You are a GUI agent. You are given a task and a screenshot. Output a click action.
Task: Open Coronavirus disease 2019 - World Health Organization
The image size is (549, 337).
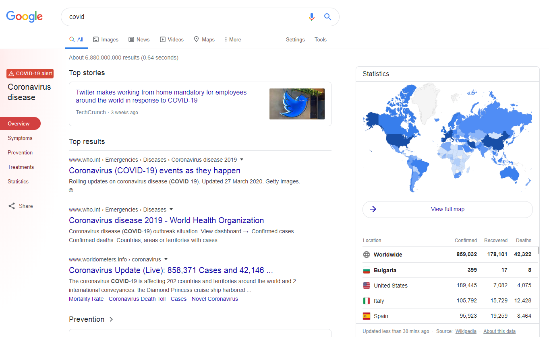166,220
